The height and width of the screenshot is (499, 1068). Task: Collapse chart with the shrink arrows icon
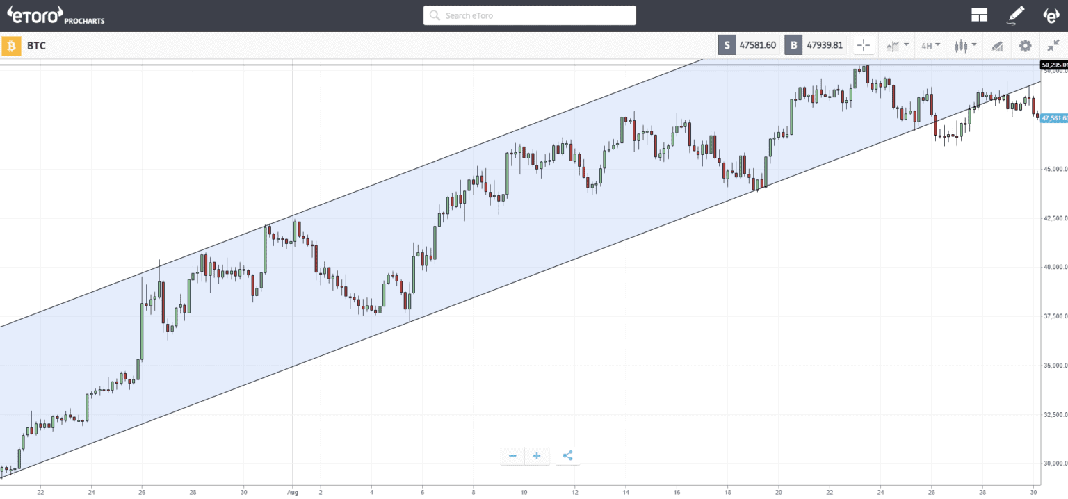click(x=1053, y=46)
